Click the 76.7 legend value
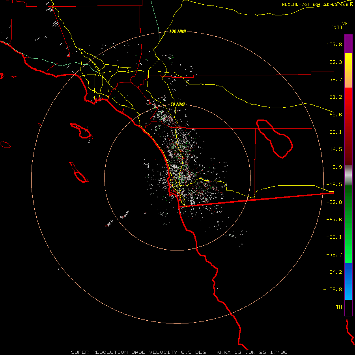This screenshot has height=355, width=355. pos(336,79)
